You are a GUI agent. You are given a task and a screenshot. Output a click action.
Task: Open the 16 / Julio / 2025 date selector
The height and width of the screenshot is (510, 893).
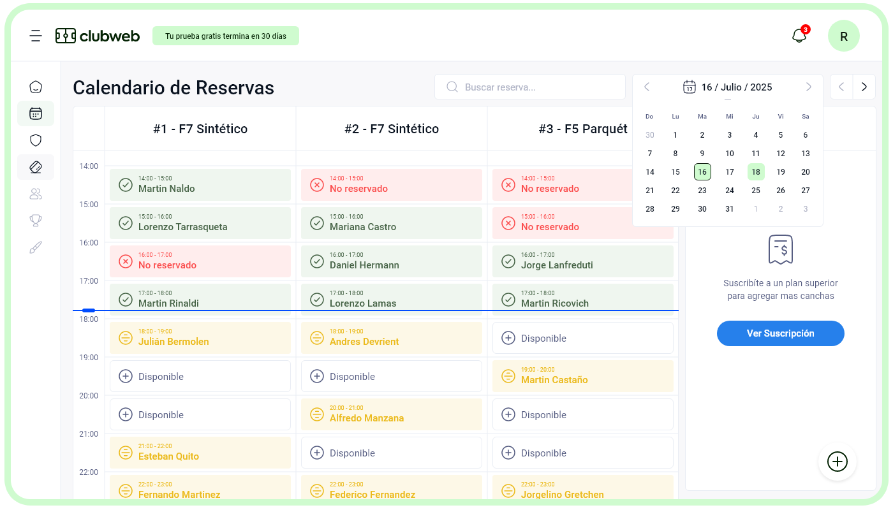[x=728, y=87]
